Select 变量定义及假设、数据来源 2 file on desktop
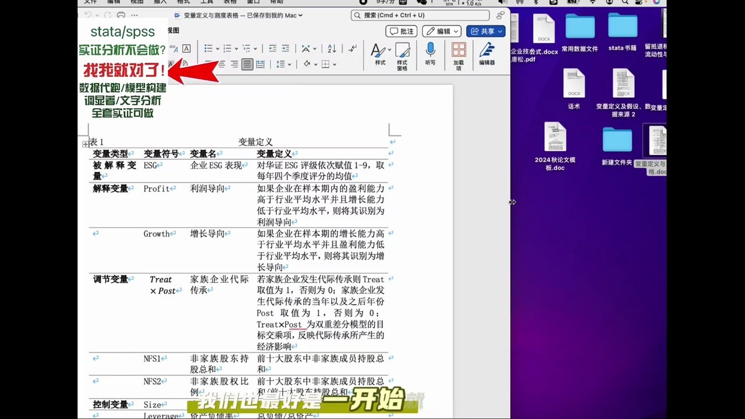Screen dimensions: 745x419 [623, 93]
